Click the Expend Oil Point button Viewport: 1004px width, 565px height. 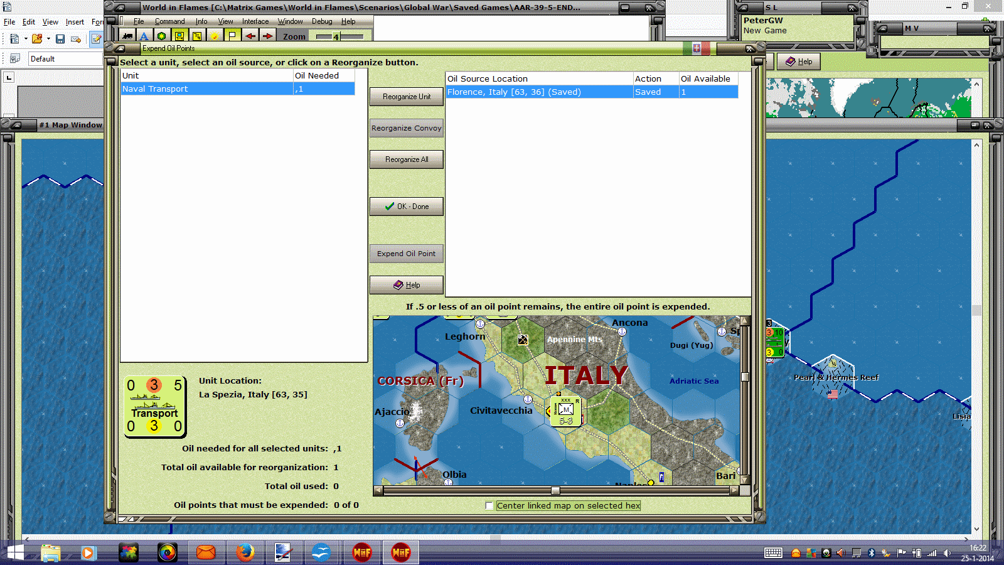(407, 254)
